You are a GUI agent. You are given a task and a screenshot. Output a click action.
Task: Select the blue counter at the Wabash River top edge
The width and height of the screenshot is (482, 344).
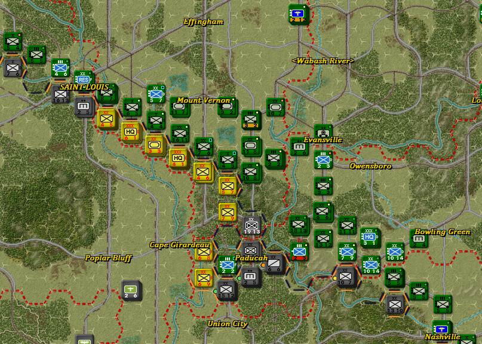coord(297,14)
